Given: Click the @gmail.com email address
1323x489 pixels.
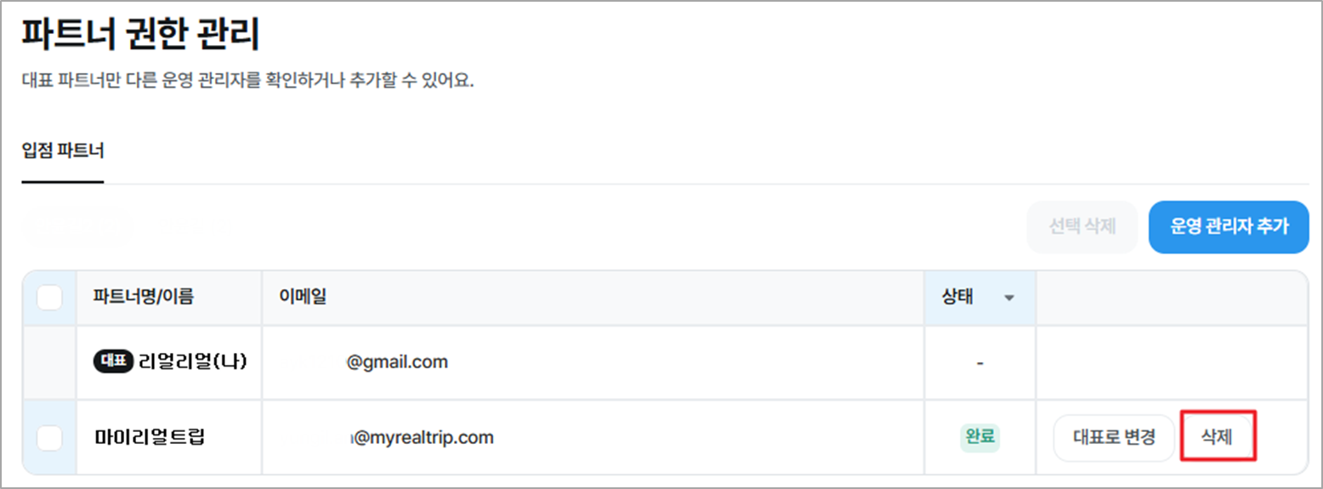Looking at the screenshot, I should tap(396, 362).
